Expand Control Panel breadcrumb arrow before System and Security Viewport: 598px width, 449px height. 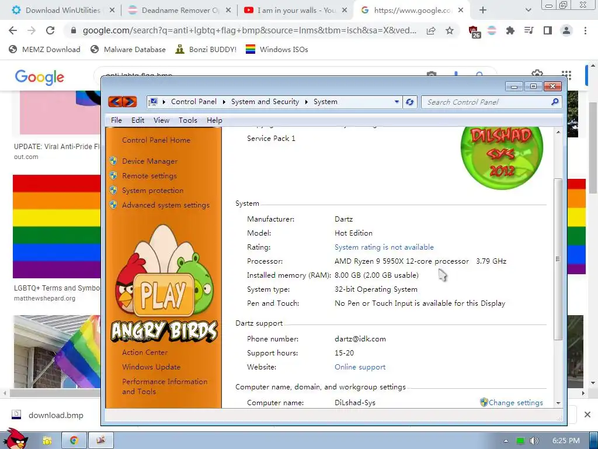(x=224, y=102)
